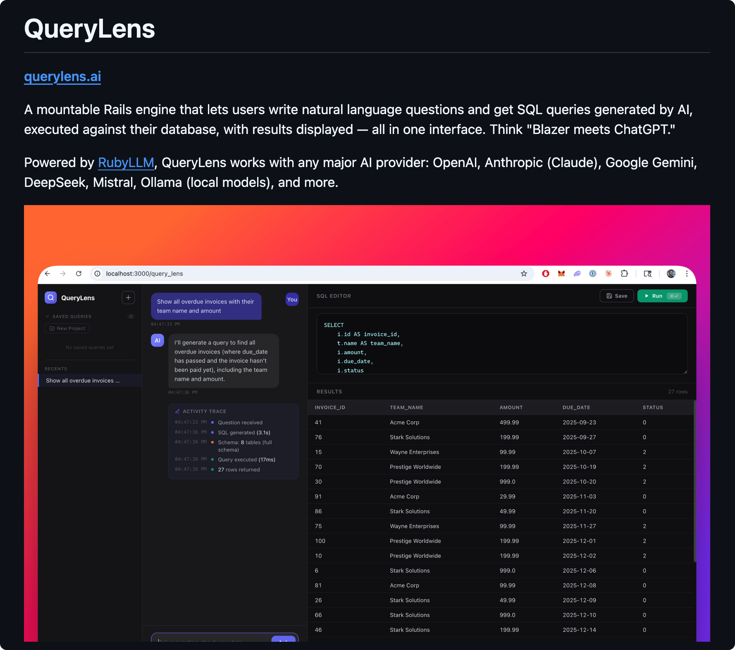735x650 pixels.
Task: Focus the SQL editor text area
Action: click(x=502, y=344)
